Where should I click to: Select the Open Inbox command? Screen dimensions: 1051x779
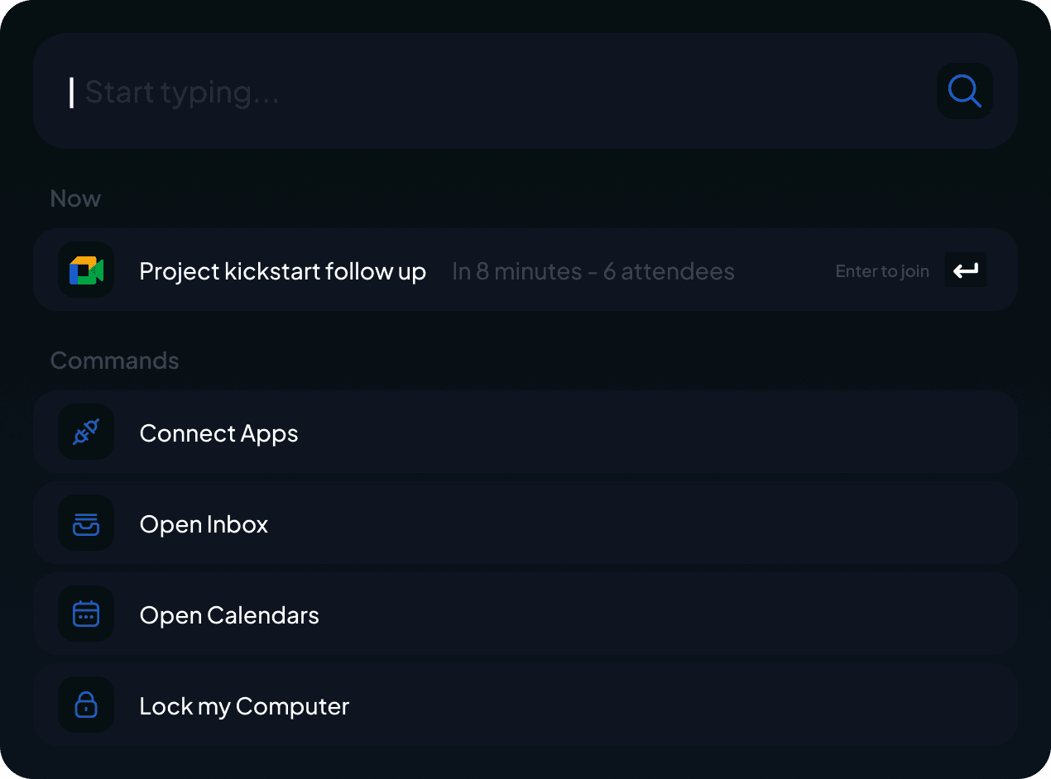[x=525, y=523]
